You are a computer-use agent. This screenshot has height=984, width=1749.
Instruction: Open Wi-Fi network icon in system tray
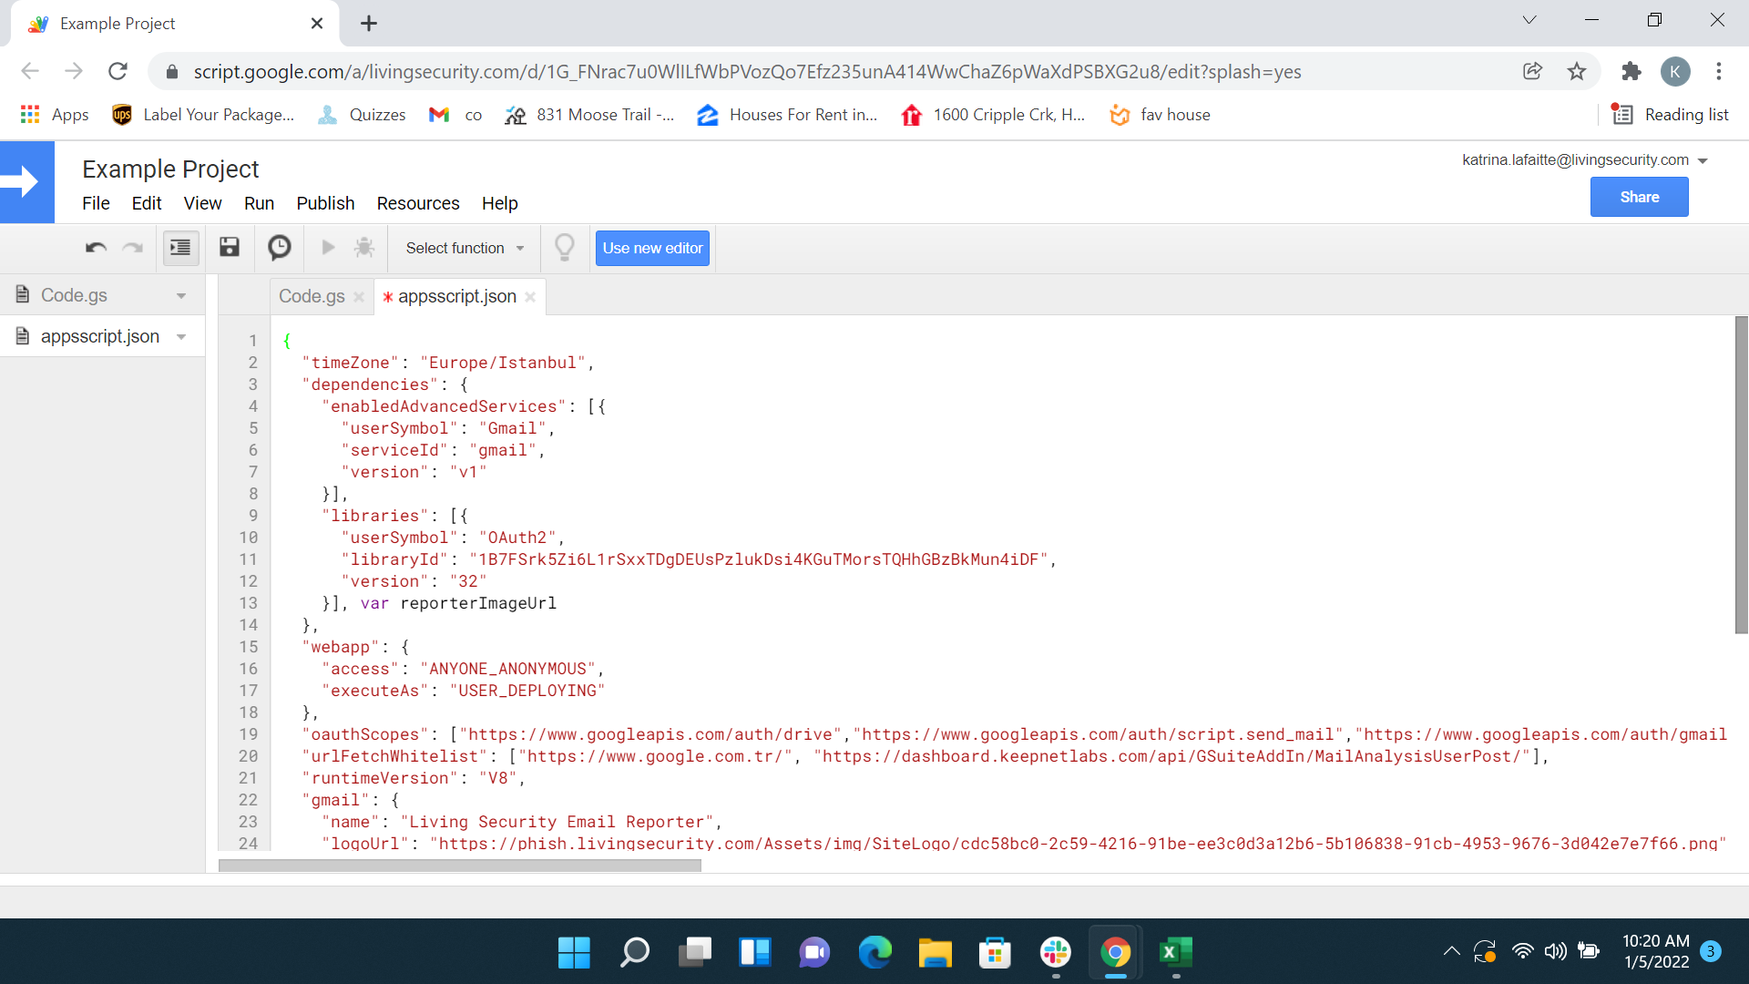[x=1522, y=951]
